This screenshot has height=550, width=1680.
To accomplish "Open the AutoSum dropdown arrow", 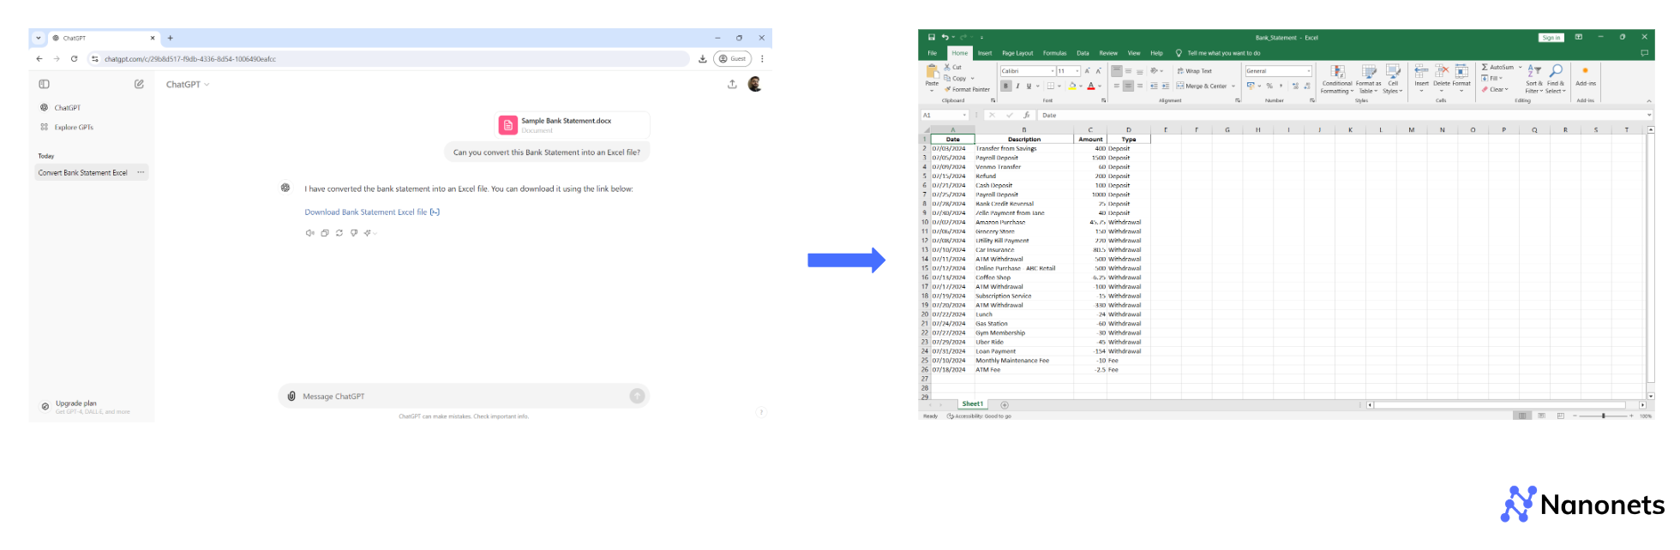I will (1521, 67).
